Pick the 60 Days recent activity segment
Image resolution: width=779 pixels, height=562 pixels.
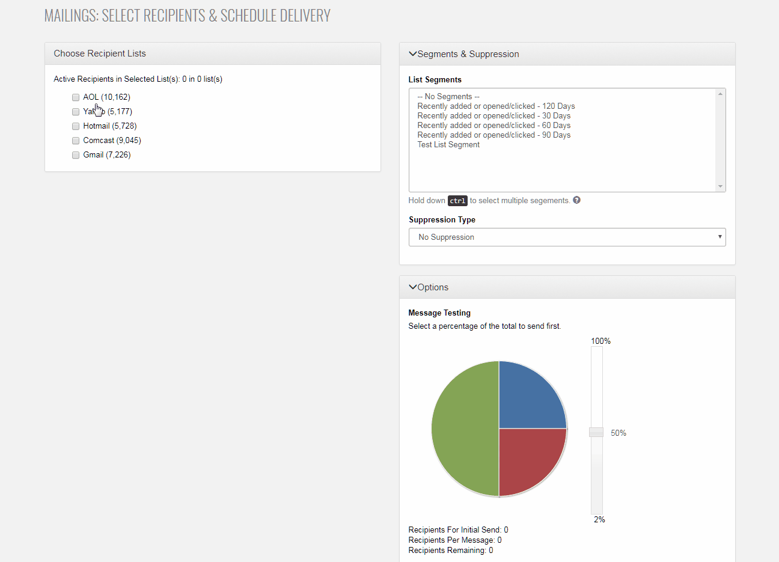tap(493, 125)
